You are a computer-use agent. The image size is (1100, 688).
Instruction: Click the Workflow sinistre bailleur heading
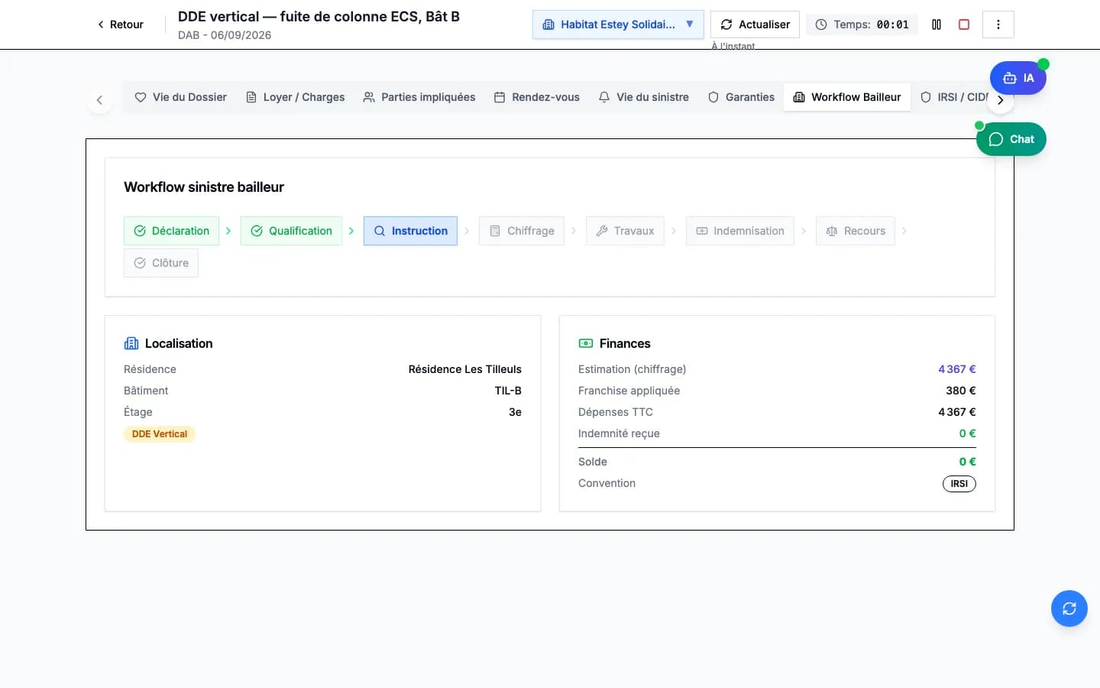pyautogui.click(x=204, y=187)
